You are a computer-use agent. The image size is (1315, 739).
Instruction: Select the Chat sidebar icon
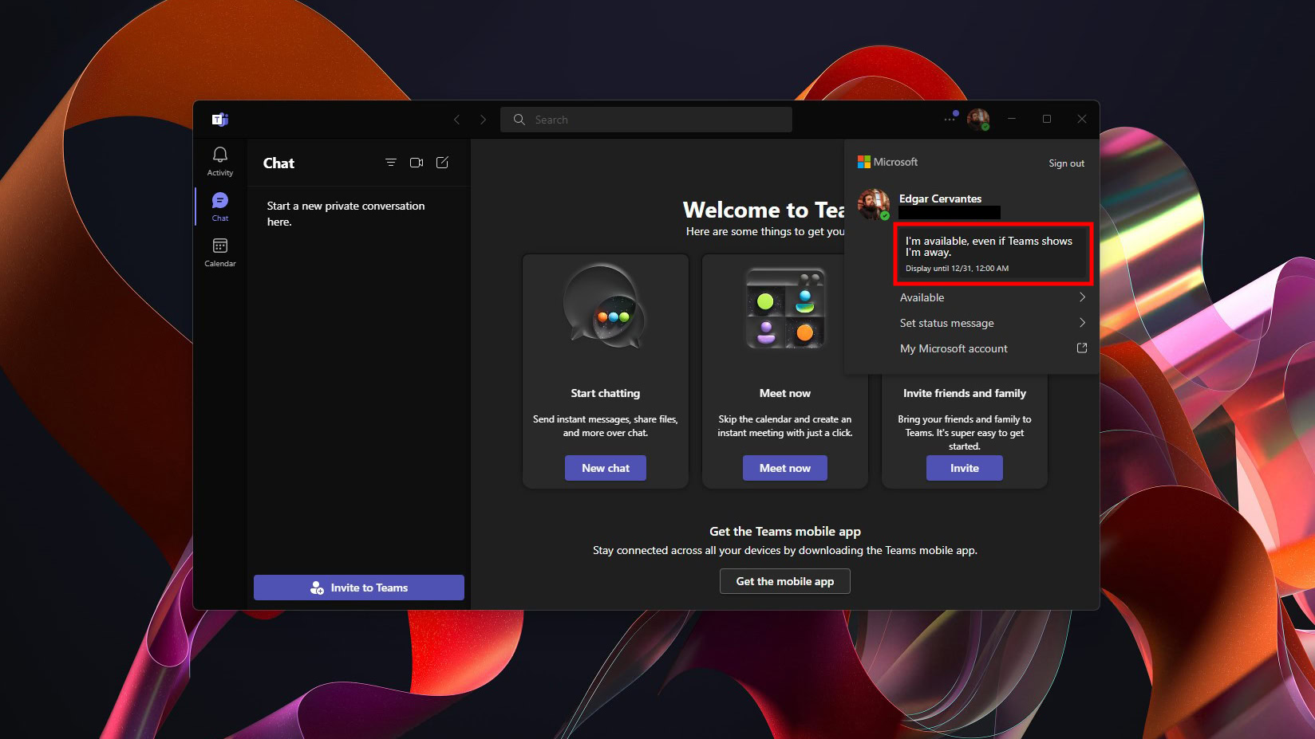[220, 206]
